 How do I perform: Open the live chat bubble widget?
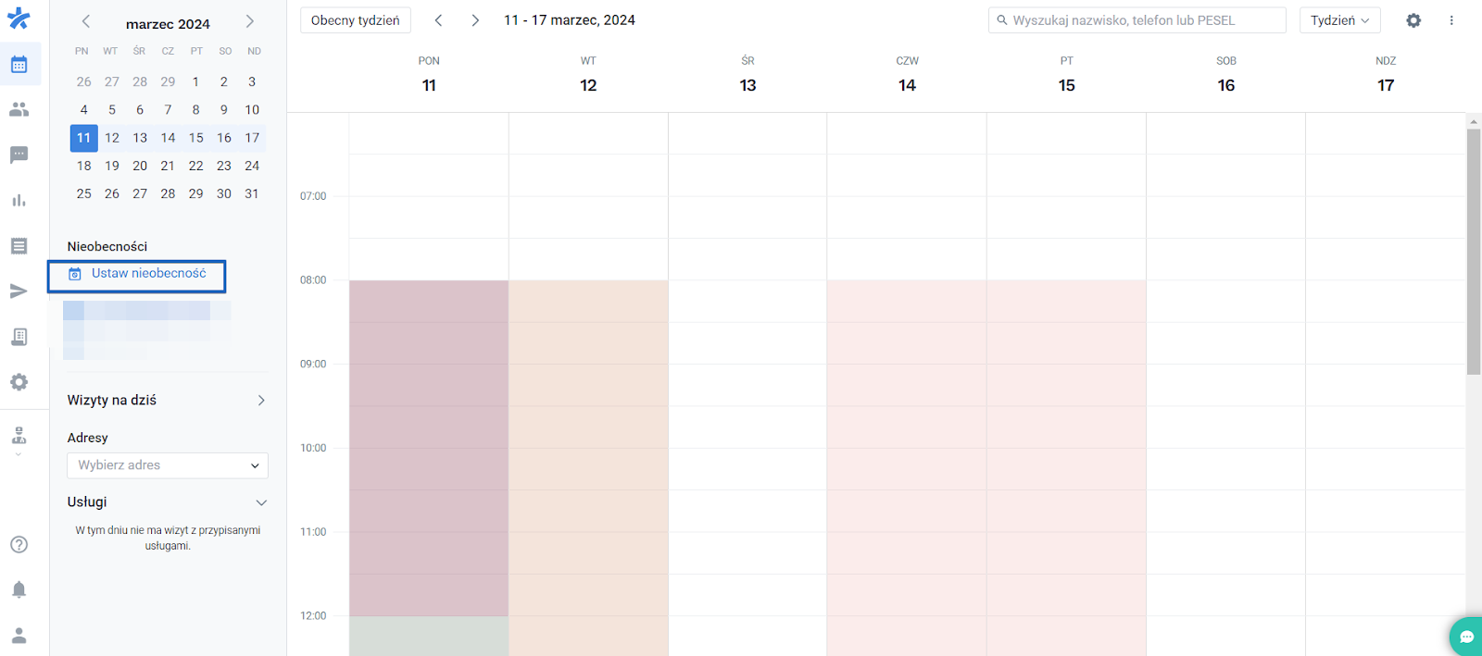coord(1466,636)
